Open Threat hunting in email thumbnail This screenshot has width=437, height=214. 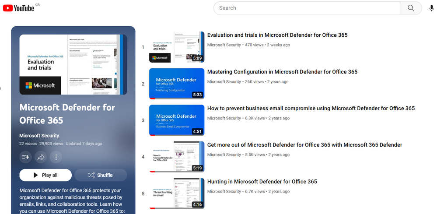pos(177,194)
